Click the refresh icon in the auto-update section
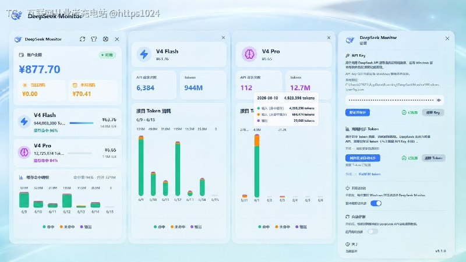Image resolution: width=466 pixels, height=262 pixels. click(x=347, y=217)
